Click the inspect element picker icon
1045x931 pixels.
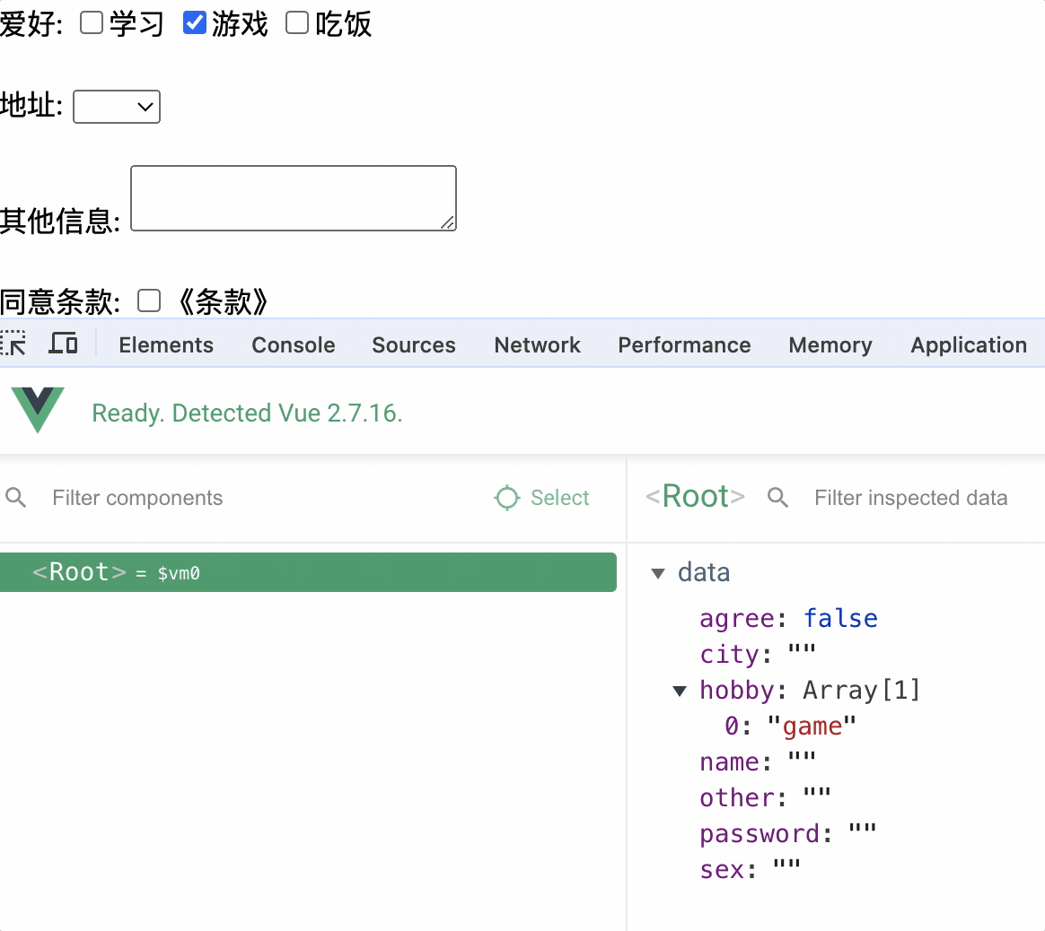(x=13, y=344)
